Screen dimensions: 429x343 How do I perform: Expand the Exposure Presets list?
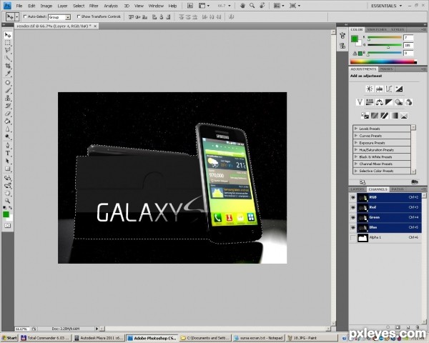[x=356, y=142]
